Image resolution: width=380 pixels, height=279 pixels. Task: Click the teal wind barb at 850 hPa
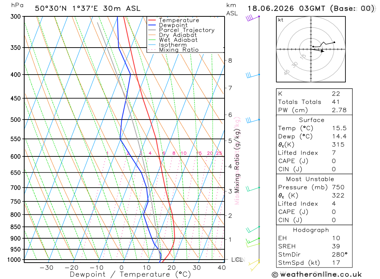[x=253, y=230]
